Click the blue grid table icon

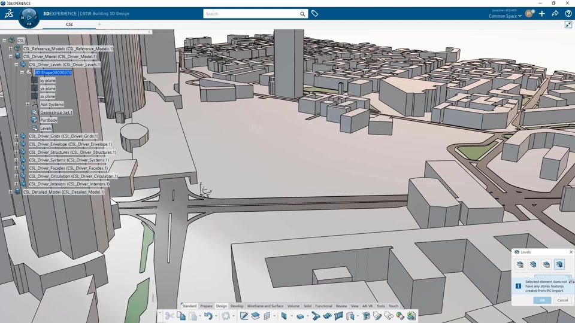[x=367, y=316]
